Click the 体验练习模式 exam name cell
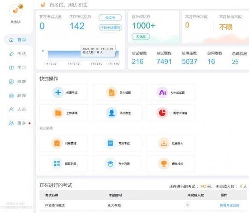This screenshot has height=213, width=249. pos(55,205)
